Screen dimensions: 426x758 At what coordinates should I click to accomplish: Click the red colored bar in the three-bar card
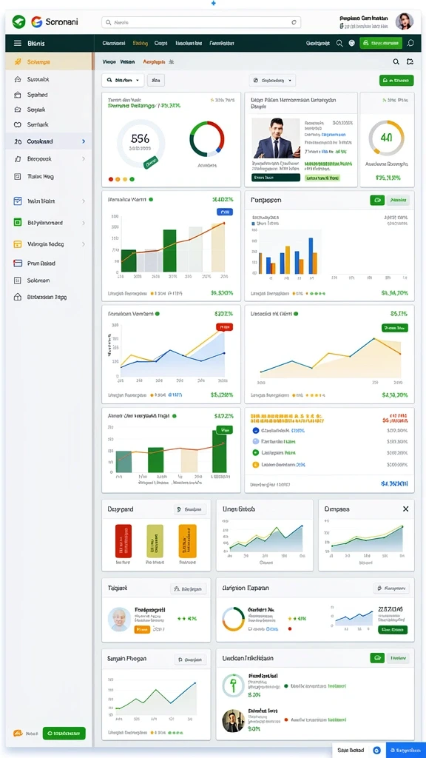(124, 541)
